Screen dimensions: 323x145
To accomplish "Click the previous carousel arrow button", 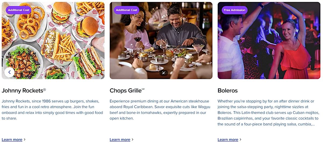I will (9, 72).
